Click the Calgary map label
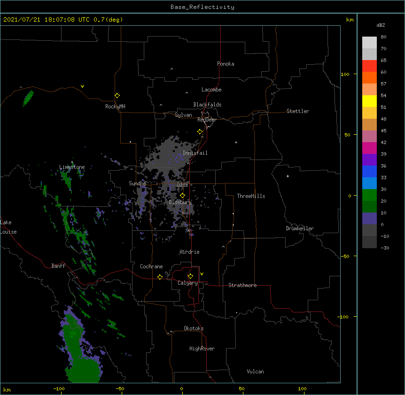The height and width of the screenshot is (395, 405). (x=188, y=283)
